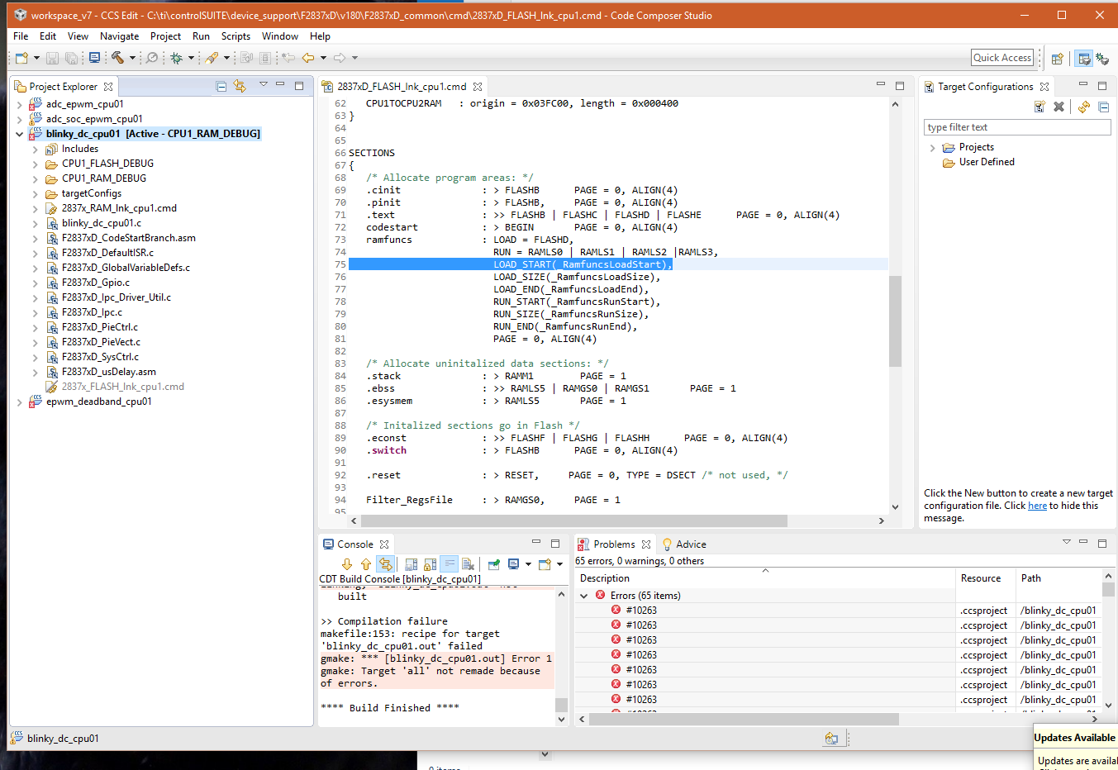Toggle Word Wrap in the Console toolbar
This screenshot has height=770, width=1118.
[x=449, y=564]
